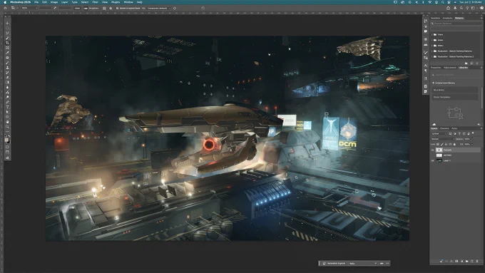Click add layer mask icon in Layers panel
This screenshot has height=273, width=485.
tap(456, 262)
